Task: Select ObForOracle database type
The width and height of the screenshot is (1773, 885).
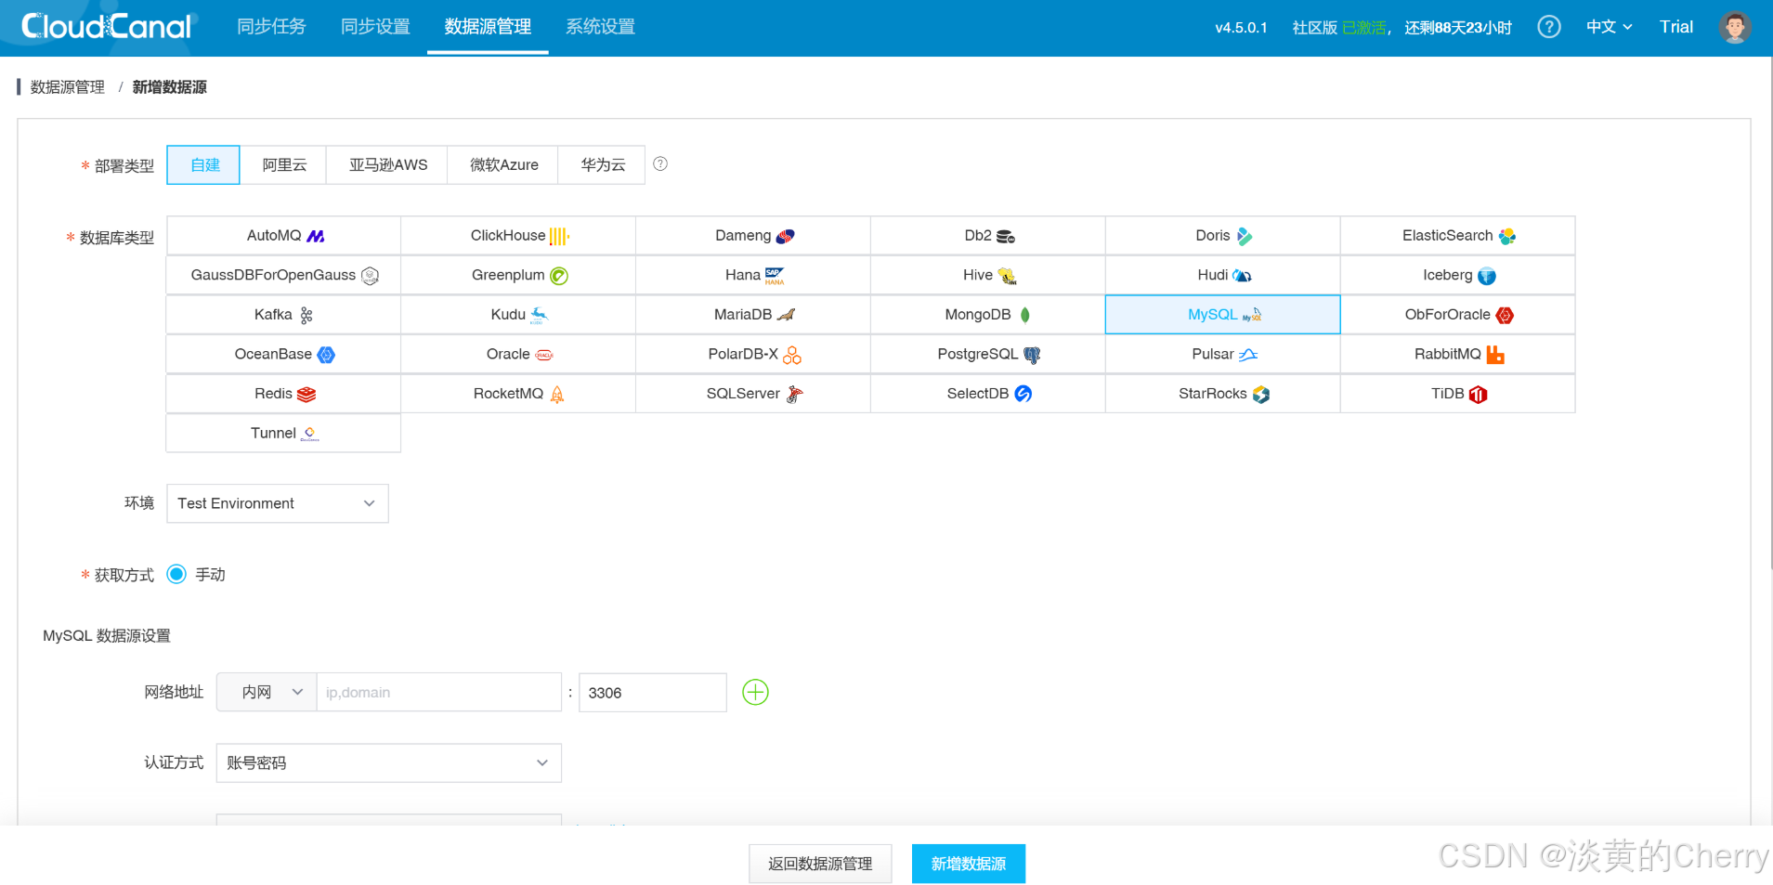Action: 1458,315
